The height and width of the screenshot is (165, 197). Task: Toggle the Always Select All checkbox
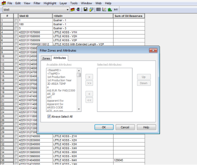pyautogui.click(x=49, y=116)
